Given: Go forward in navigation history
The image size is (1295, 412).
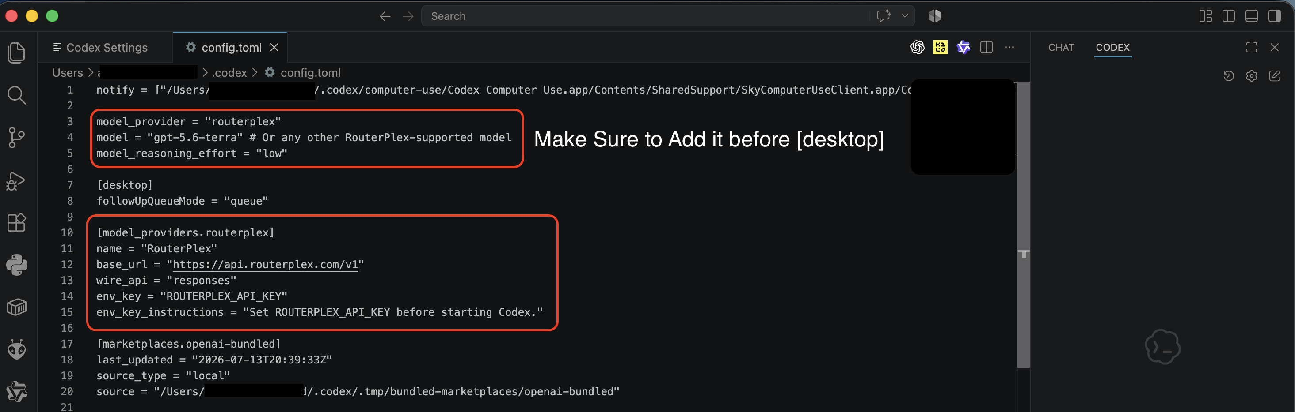Looking at the screenshot, I should click(408, 17).
